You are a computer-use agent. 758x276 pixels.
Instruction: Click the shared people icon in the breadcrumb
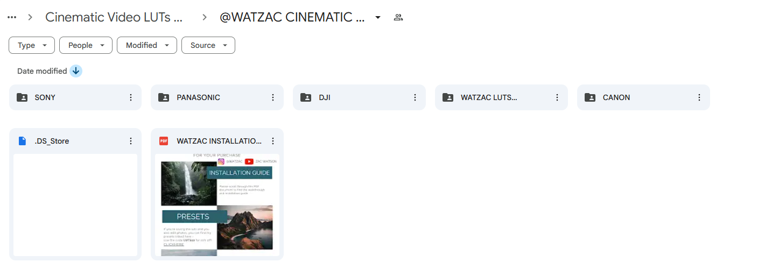[398, 17]
